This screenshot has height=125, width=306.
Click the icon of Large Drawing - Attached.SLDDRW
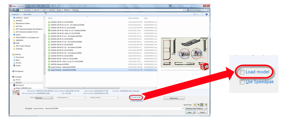(49, 67)
